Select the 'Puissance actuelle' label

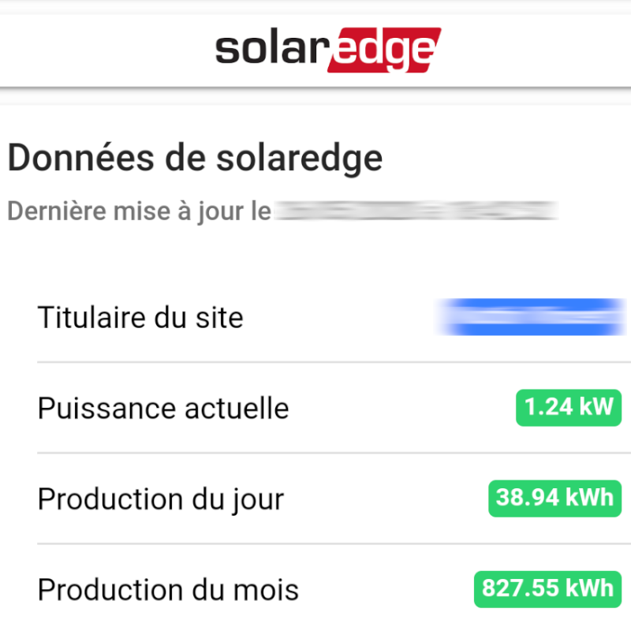(x=163, y=409)
